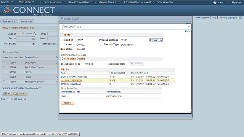
Task: Click the CONNECT Maryland Judiciary logo
Action: point(28,10)
